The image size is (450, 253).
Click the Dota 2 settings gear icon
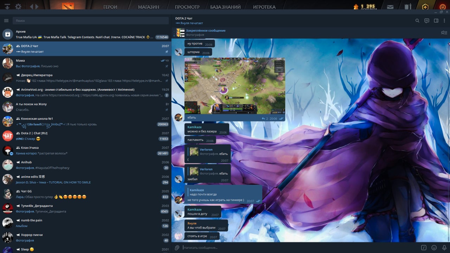18,7
